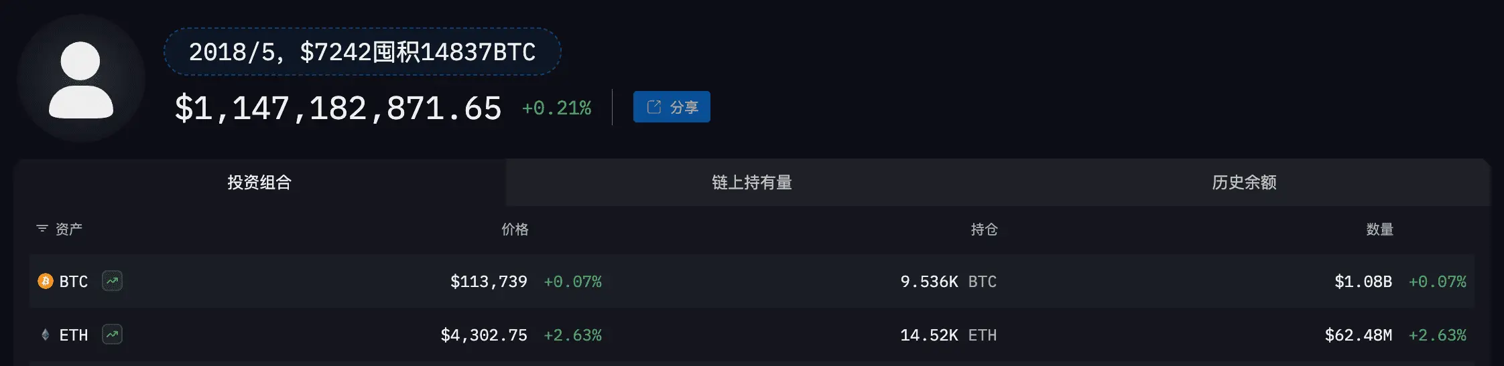Open the ETH trend chart icon
This screenshot has width=1504, height=366.
pos(112,335)
